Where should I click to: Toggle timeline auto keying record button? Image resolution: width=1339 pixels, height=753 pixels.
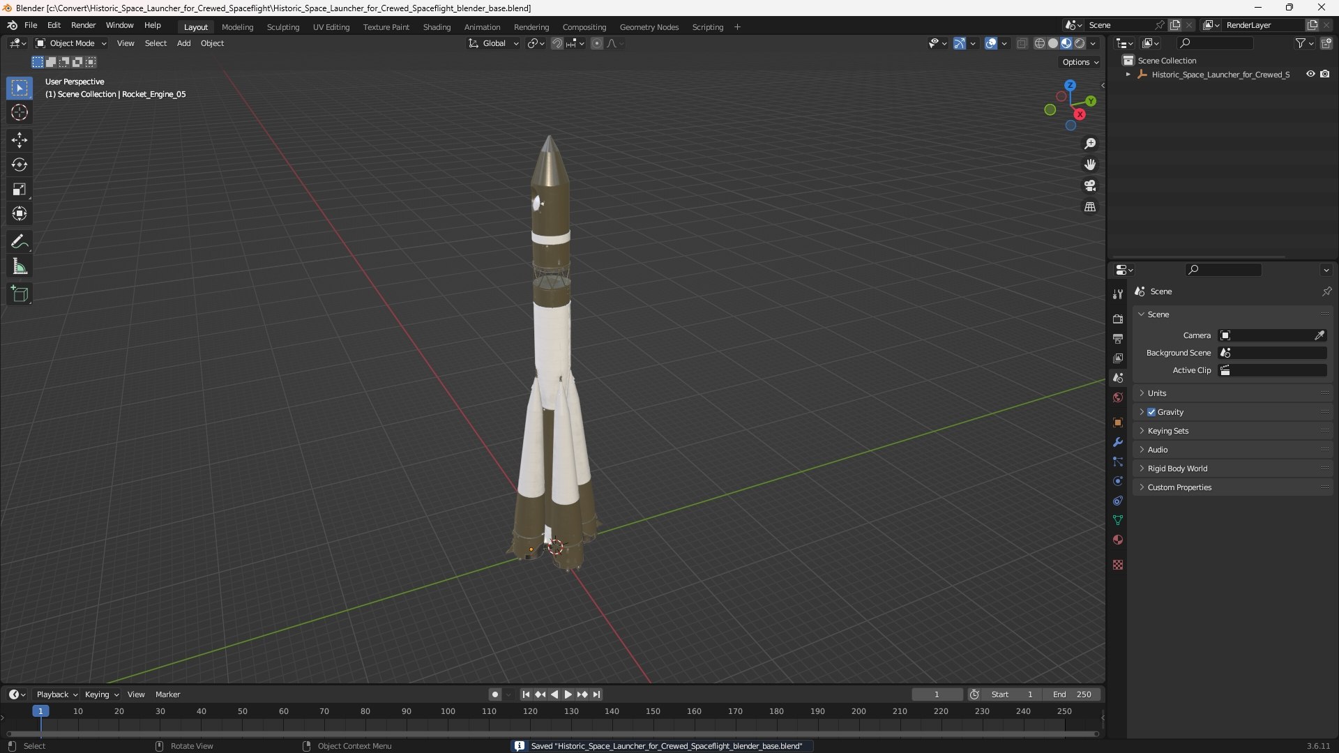click(494, 694)
